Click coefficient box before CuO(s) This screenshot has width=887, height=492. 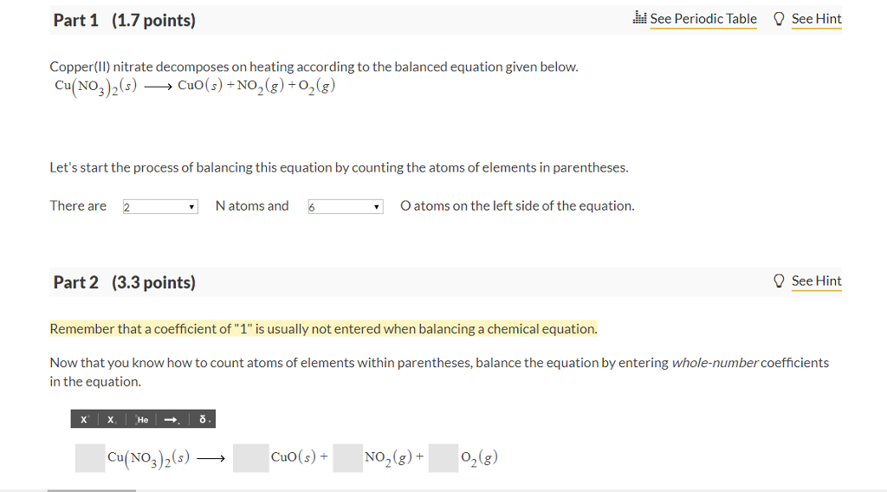click(x=250, y=458)
